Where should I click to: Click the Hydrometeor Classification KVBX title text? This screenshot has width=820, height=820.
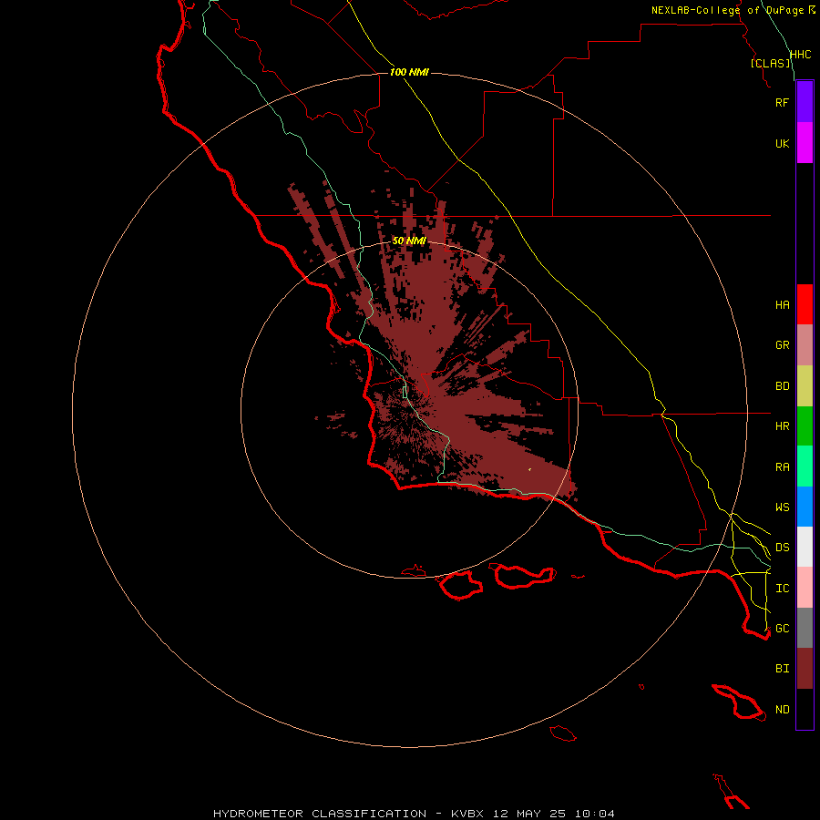[414, 814]
